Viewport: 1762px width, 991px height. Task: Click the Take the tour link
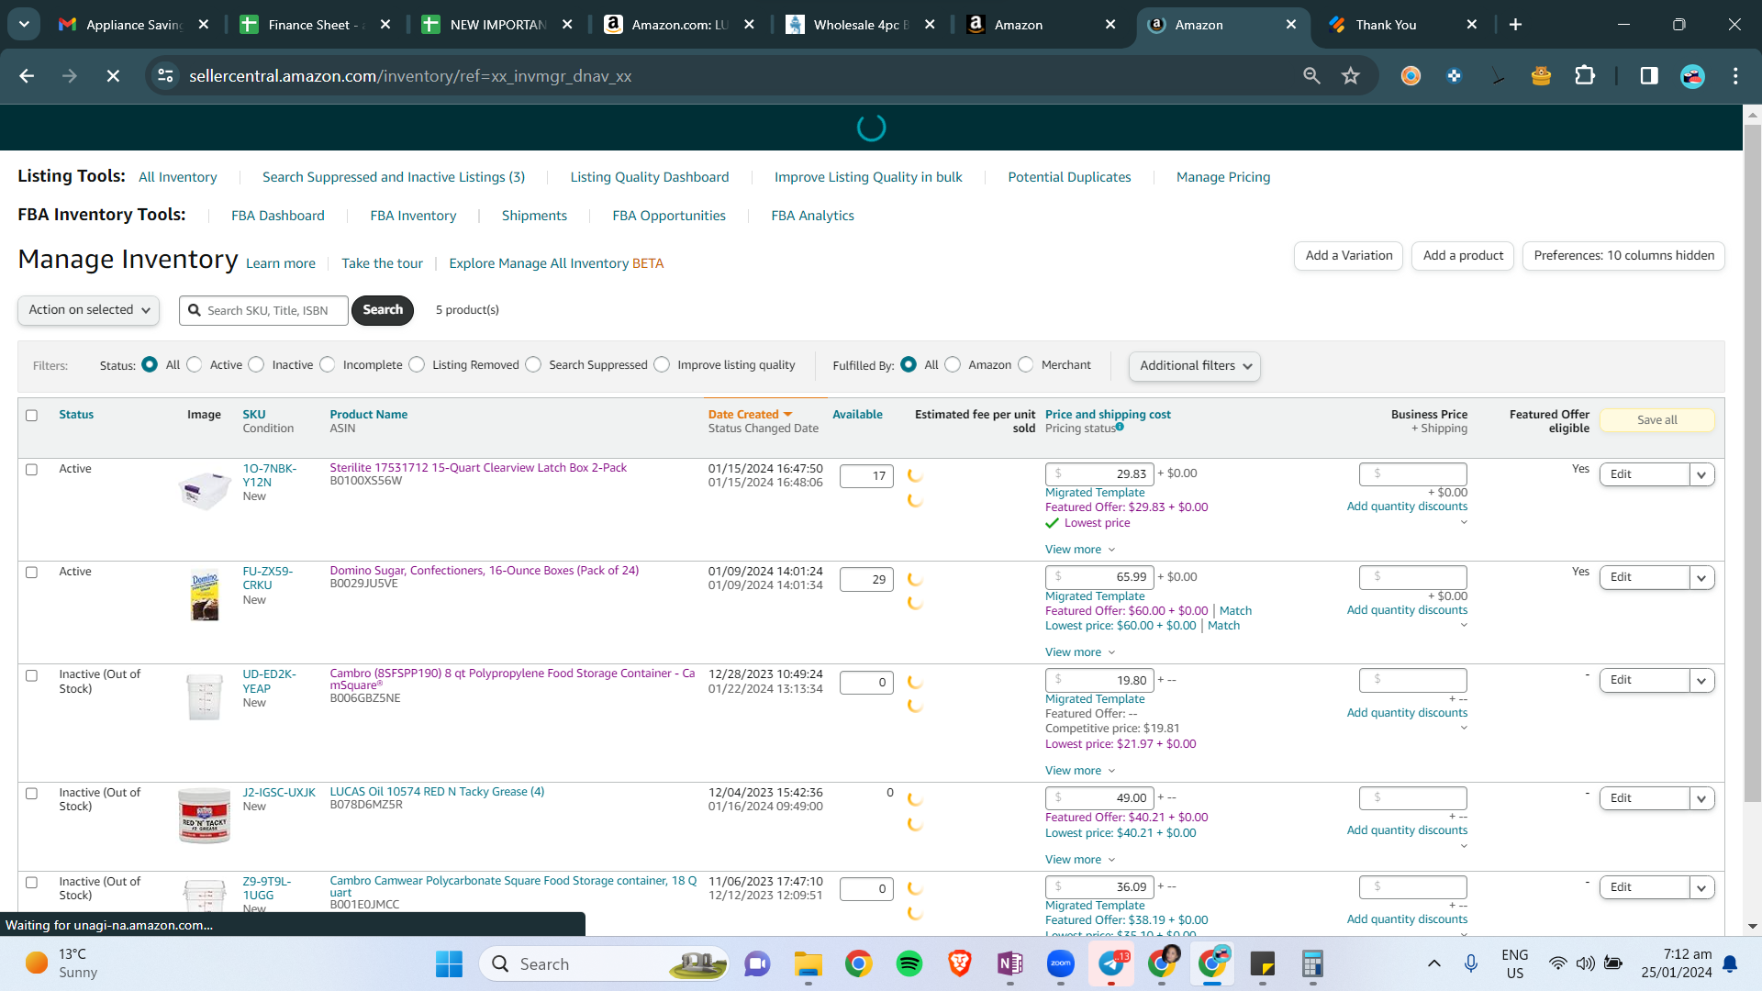382,263
